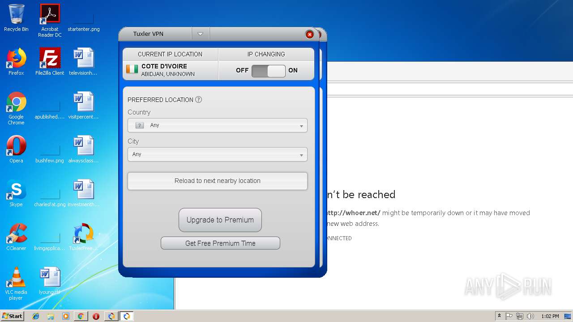Image resolution: width=573 pixels, height=322 pixels.
Task: Open the Windows Start menu
Action: (x=13, y=316)
